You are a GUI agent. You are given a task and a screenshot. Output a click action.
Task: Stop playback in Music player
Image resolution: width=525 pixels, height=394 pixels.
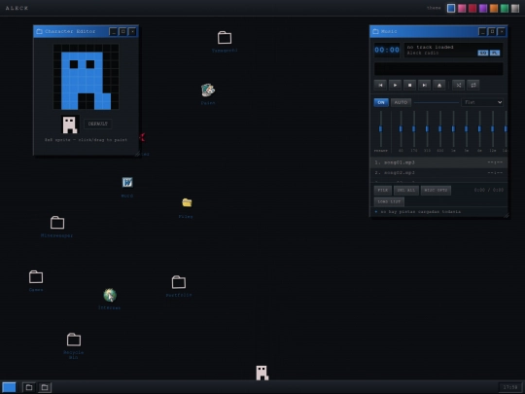coord(410,85)
